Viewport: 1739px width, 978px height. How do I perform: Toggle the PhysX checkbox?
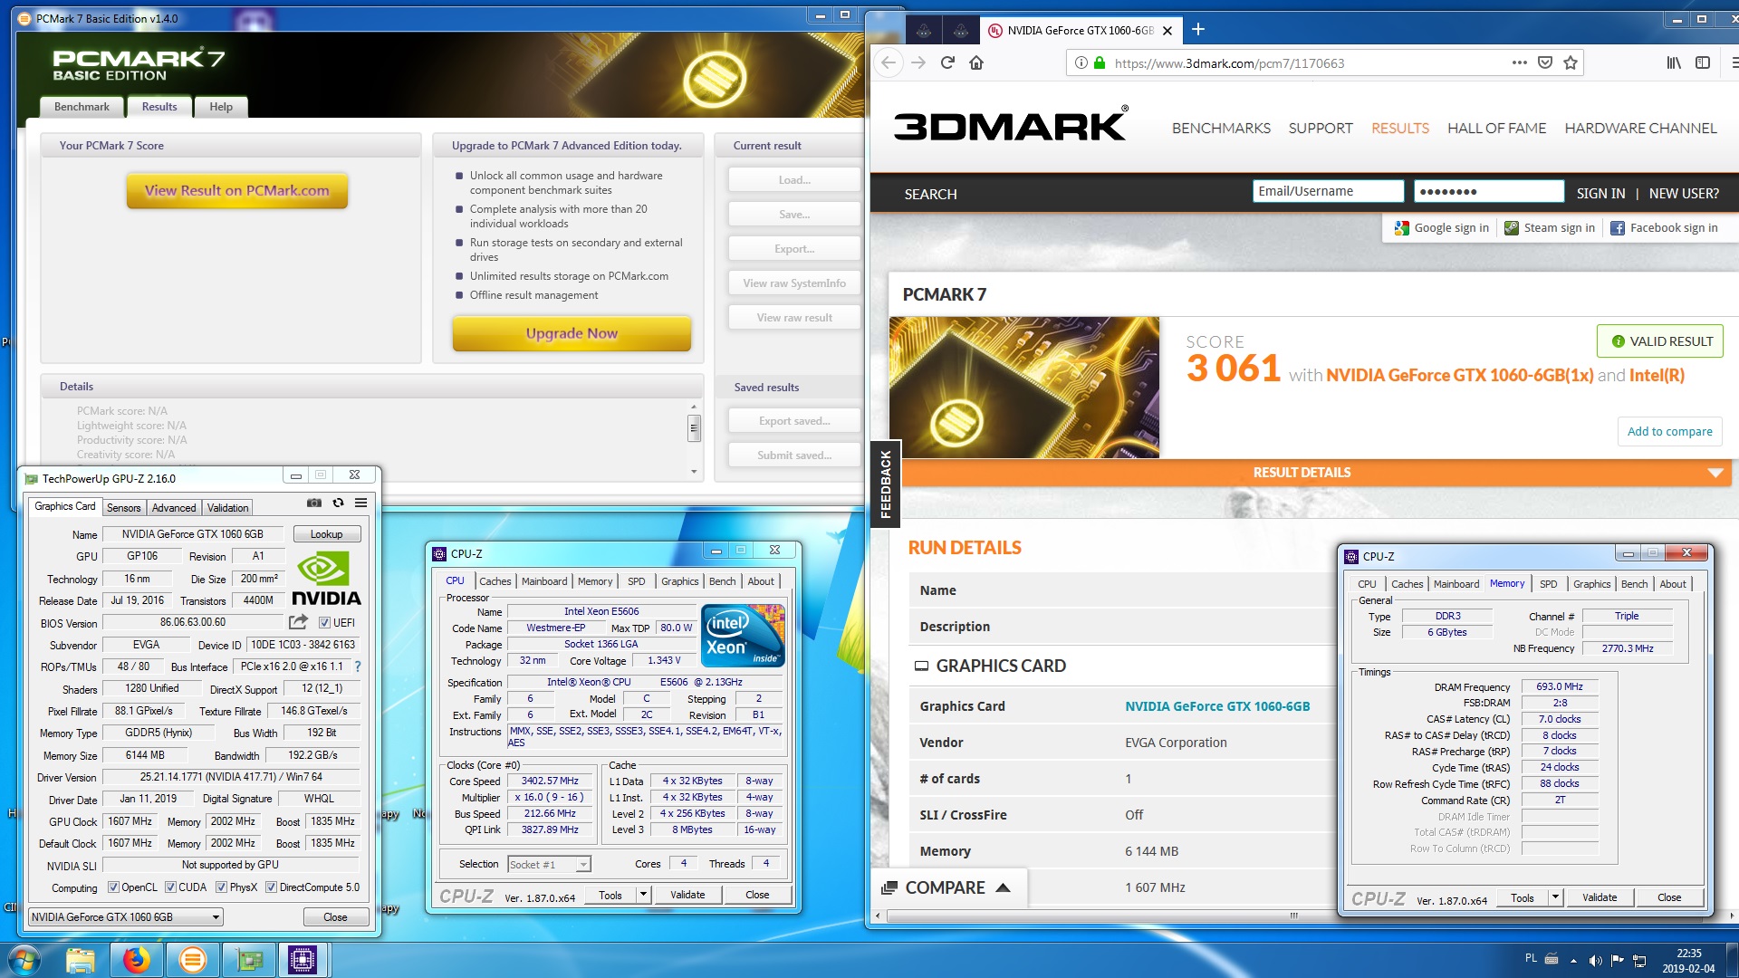tap(221, 887)
